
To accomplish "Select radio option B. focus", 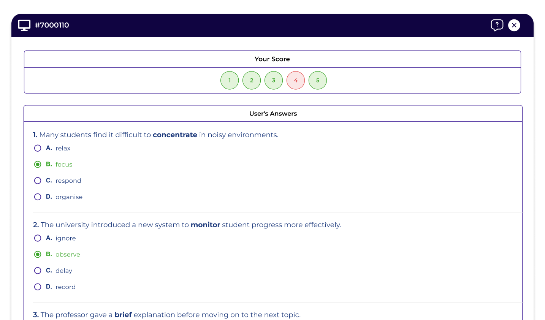I will (38, 164).
